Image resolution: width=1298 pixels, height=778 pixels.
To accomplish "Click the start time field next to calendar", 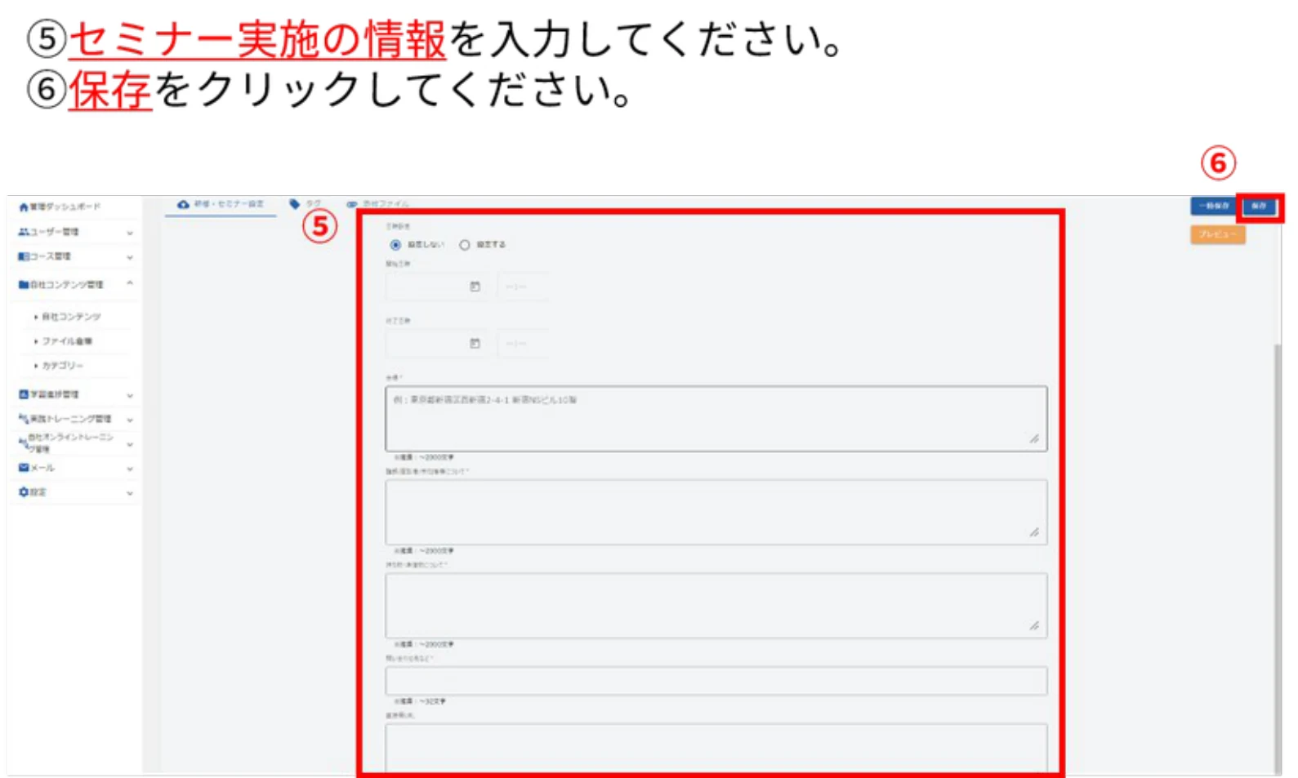I will (521, 287).
